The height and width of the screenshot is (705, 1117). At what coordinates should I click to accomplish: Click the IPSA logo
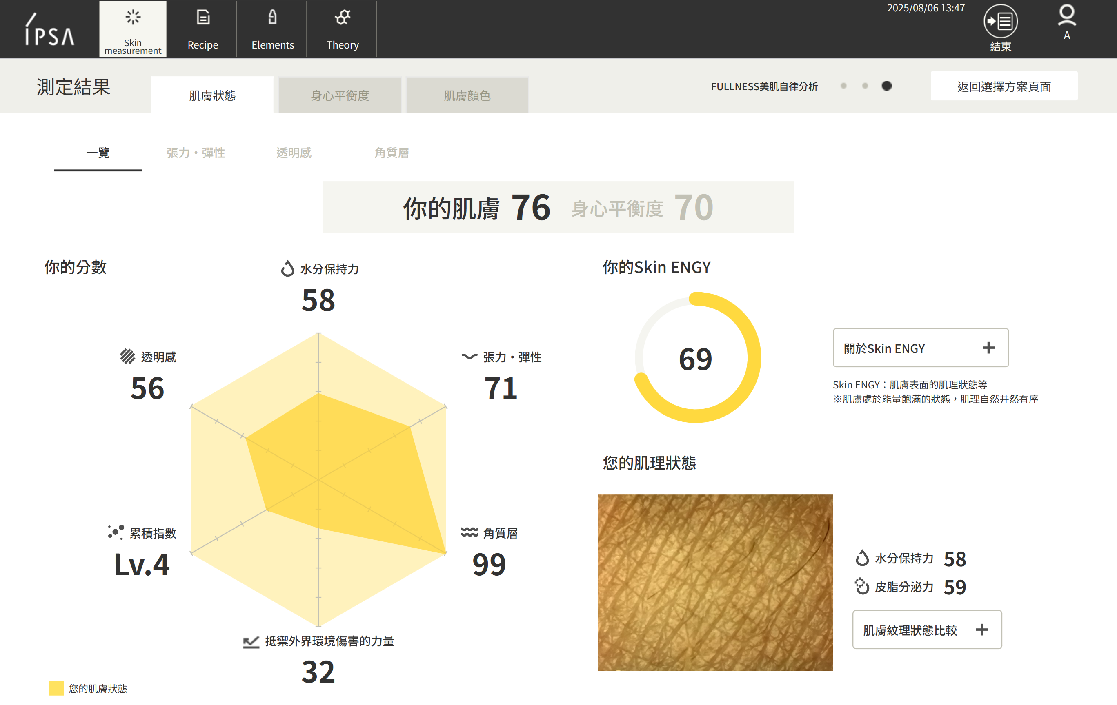pos(49,30)
